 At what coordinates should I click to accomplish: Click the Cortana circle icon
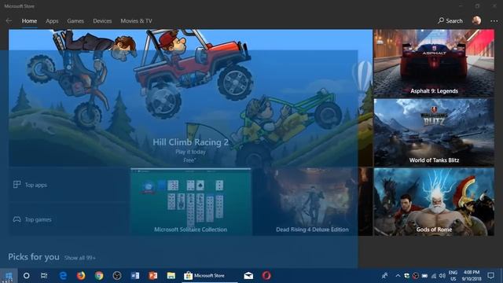pos(26,276)
